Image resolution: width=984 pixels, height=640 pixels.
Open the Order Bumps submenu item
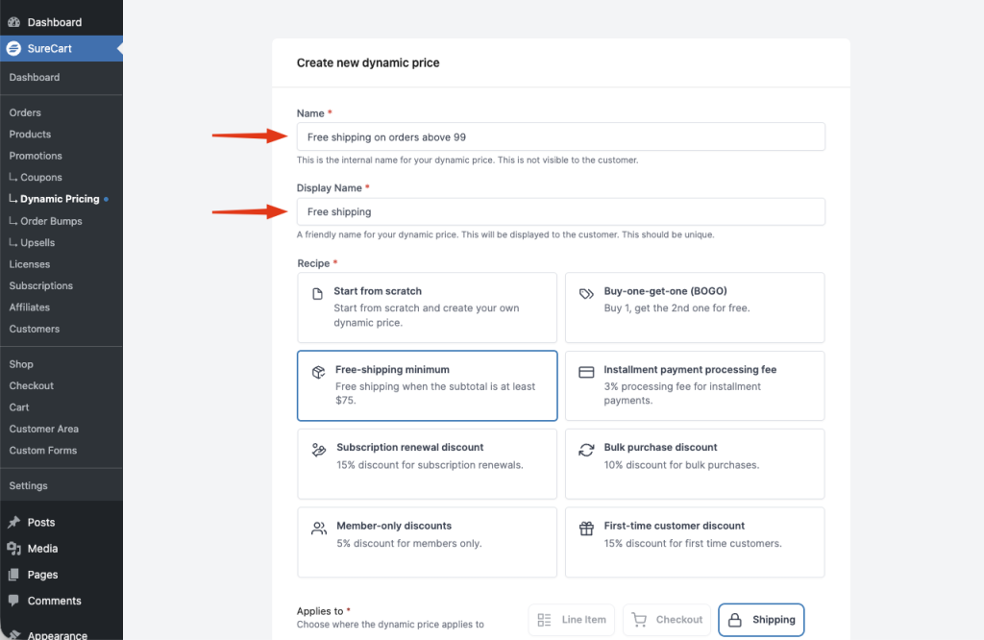51,221
